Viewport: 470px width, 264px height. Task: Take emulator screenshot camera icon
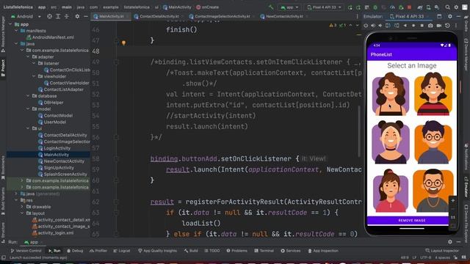tap(430, 26)
